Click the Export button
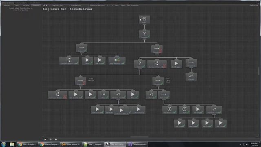The height and width of the screenshot is (147, 261). click(123, 5)
